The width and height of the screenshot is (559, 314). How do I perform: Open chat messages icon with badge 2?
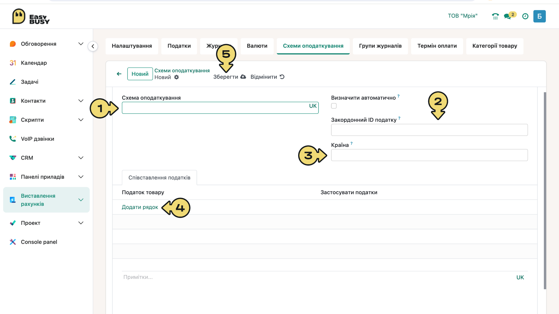pyautogui.click(x=510, y=16)
